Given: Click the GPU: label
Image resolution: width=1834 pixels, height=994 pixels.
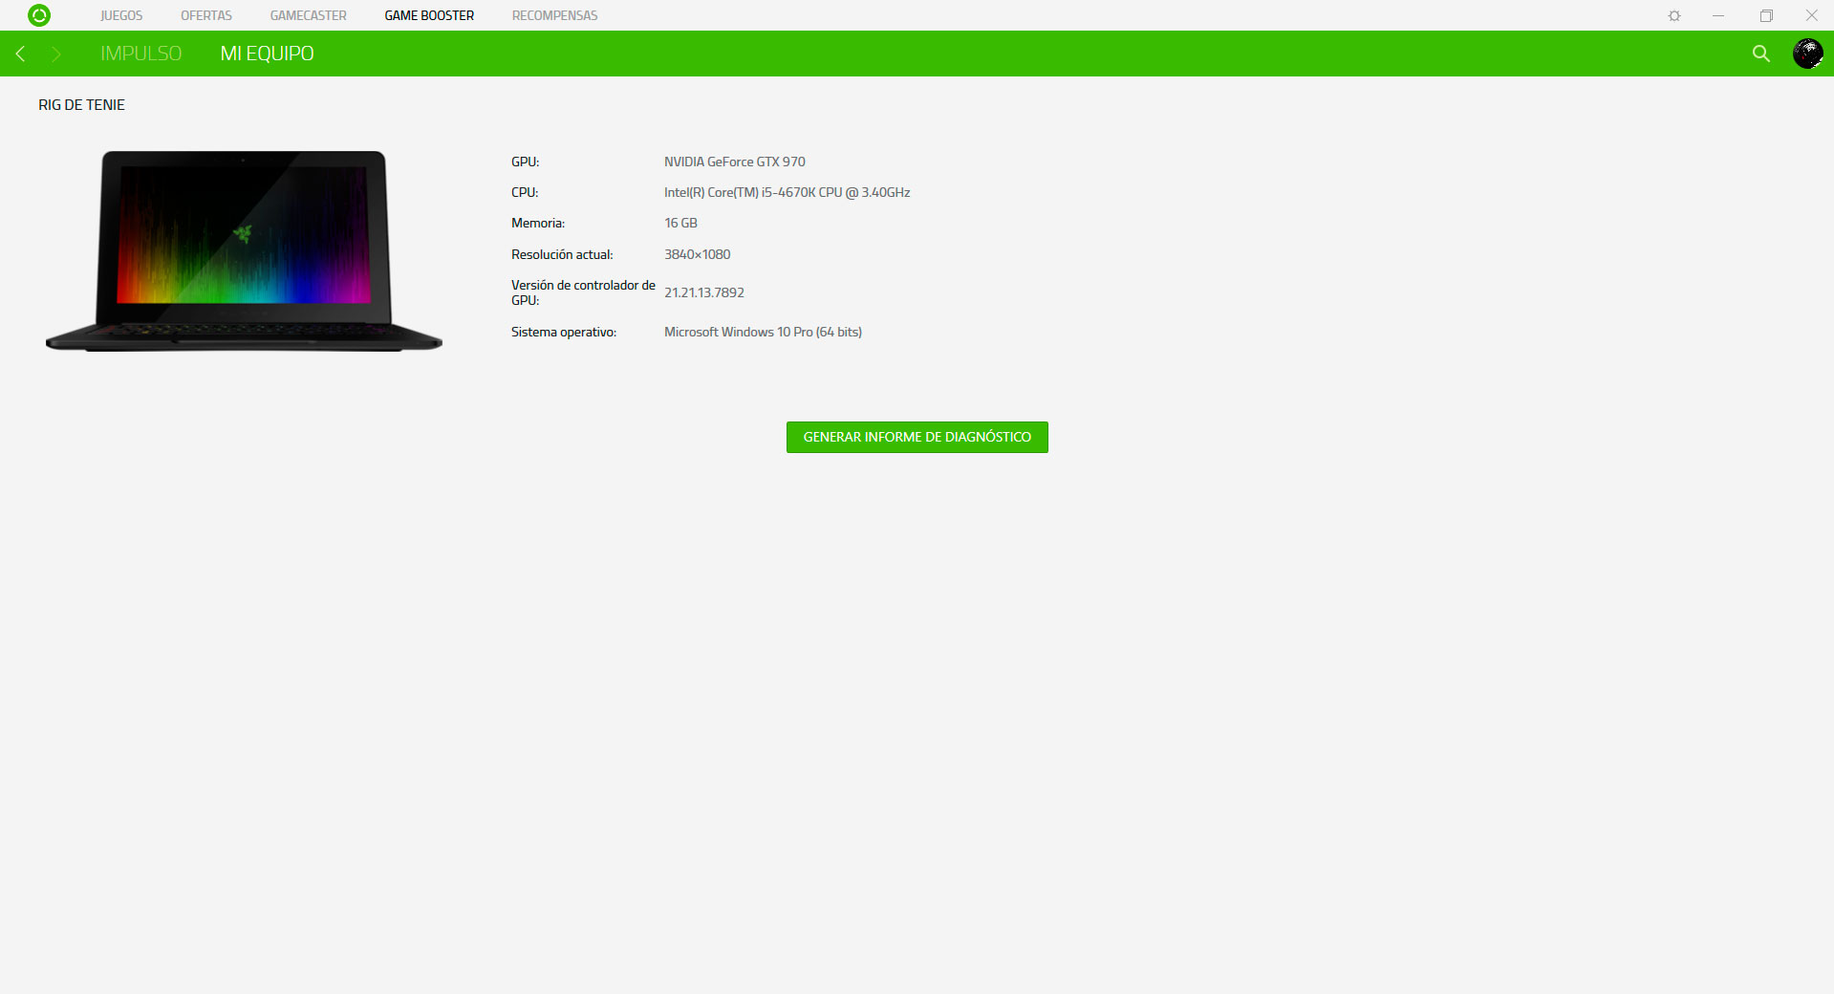Looking at the screenshot, I should click(525, 162).
